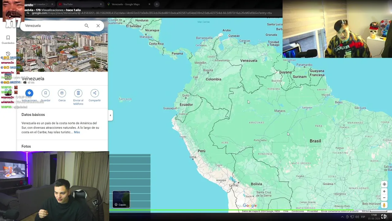Click the Guyana label on the map
The image size is (392, 221).
(285, 72)
